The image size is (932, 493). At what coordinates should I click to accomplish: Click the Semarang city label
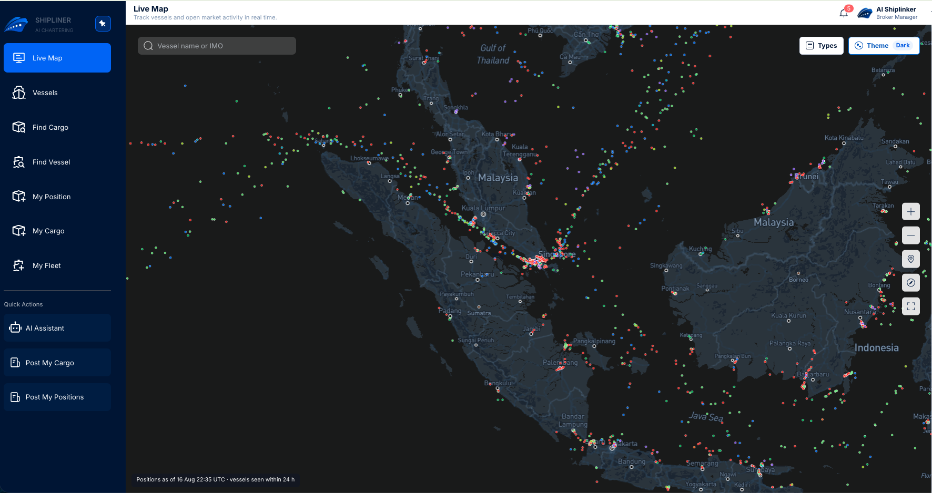tap(702, 463)
